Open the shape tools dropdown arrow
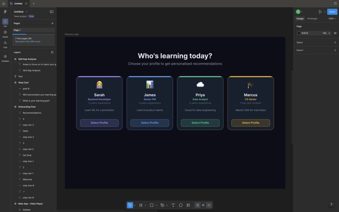The height and width of the screenshot is (212, 339). click(x=156, y=205)
